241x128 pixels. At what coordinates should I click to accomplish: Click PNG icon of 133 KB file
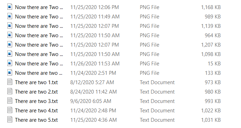pos(10,73)
